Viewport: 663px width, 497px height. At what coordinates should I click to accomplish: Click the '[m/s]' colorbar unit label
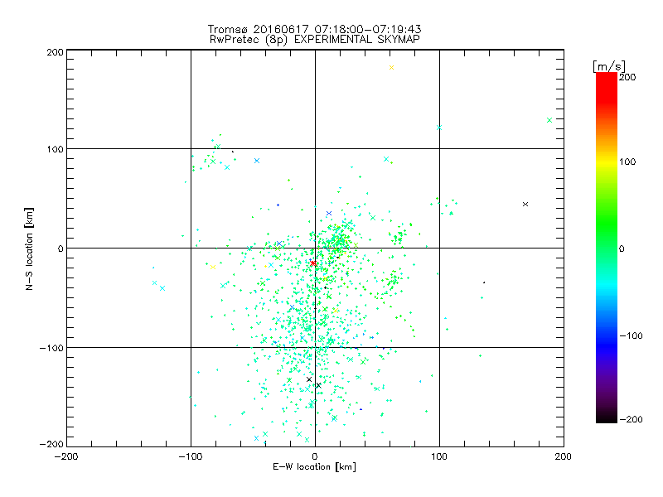(609, 66)
